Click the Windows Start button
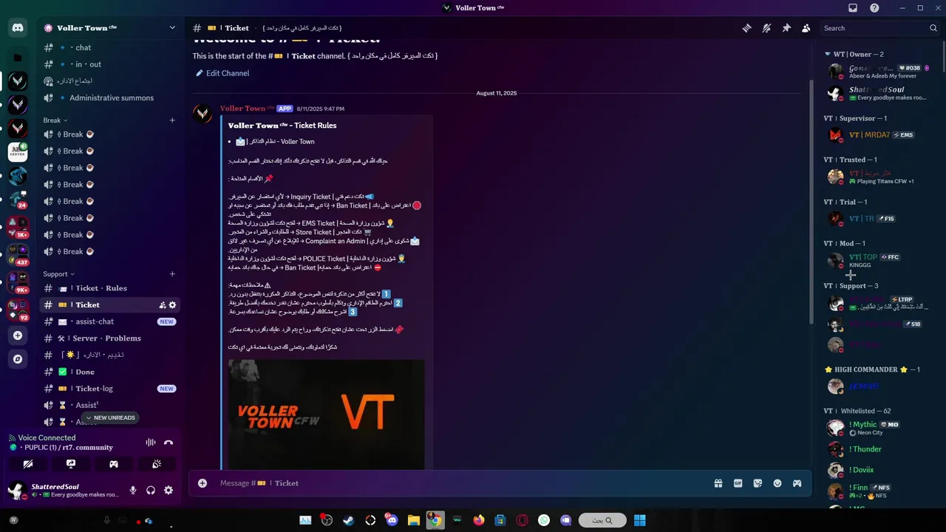The width and height of the screenshot is (946, 532). (x=639, y=520)
